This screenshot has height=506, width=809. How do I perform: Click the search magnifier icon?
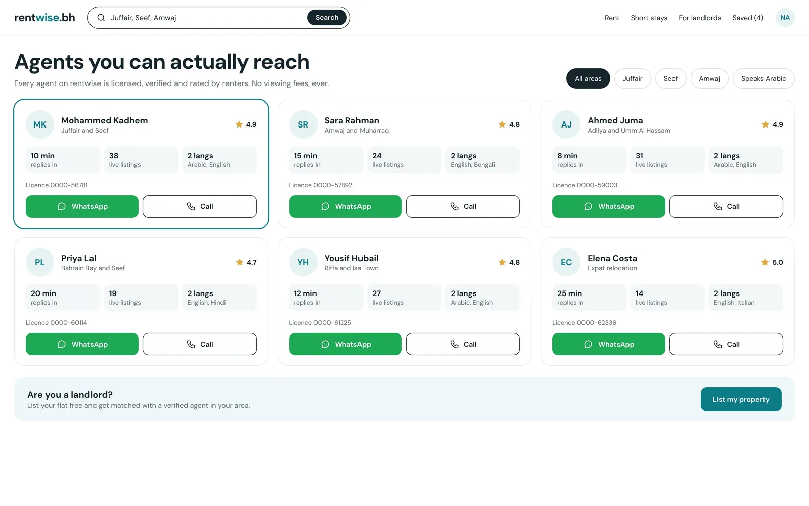point(101,18)
